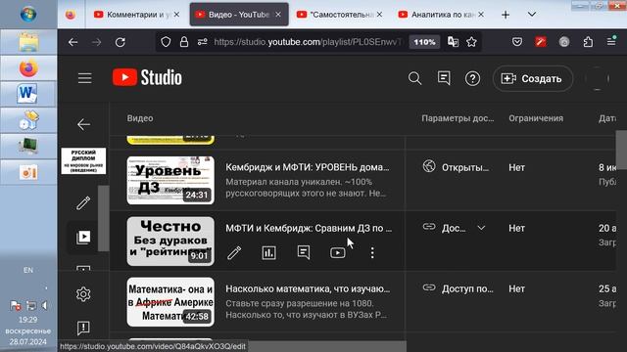Expand the visibility dropdown for the МФТИ и Кембридж video
Image resolution: width=627 pixels, height=352 pixels.
pos(481,228)
